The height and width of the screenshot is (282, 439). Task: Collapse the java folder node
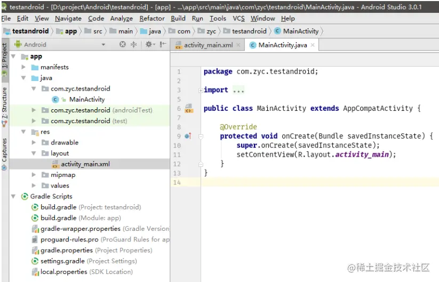23,78
